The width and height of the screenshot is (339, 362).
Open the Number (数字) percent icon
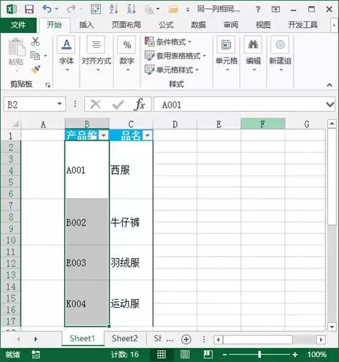click(127, 45)
